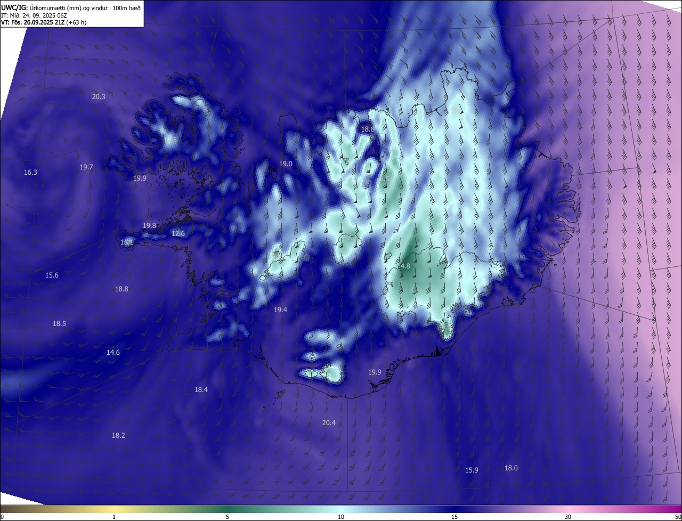Click the 15.9 value label on the map
This screenshot has width=682, height=521.
pyautogui.click(x=472, y=470)
